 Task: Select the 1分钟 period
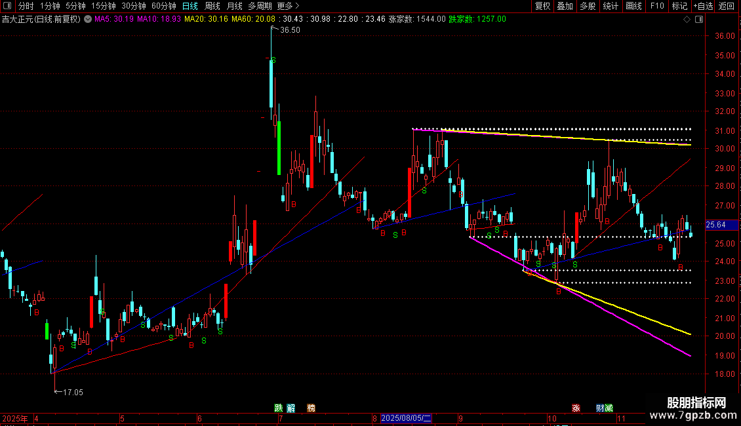[50, 6]
